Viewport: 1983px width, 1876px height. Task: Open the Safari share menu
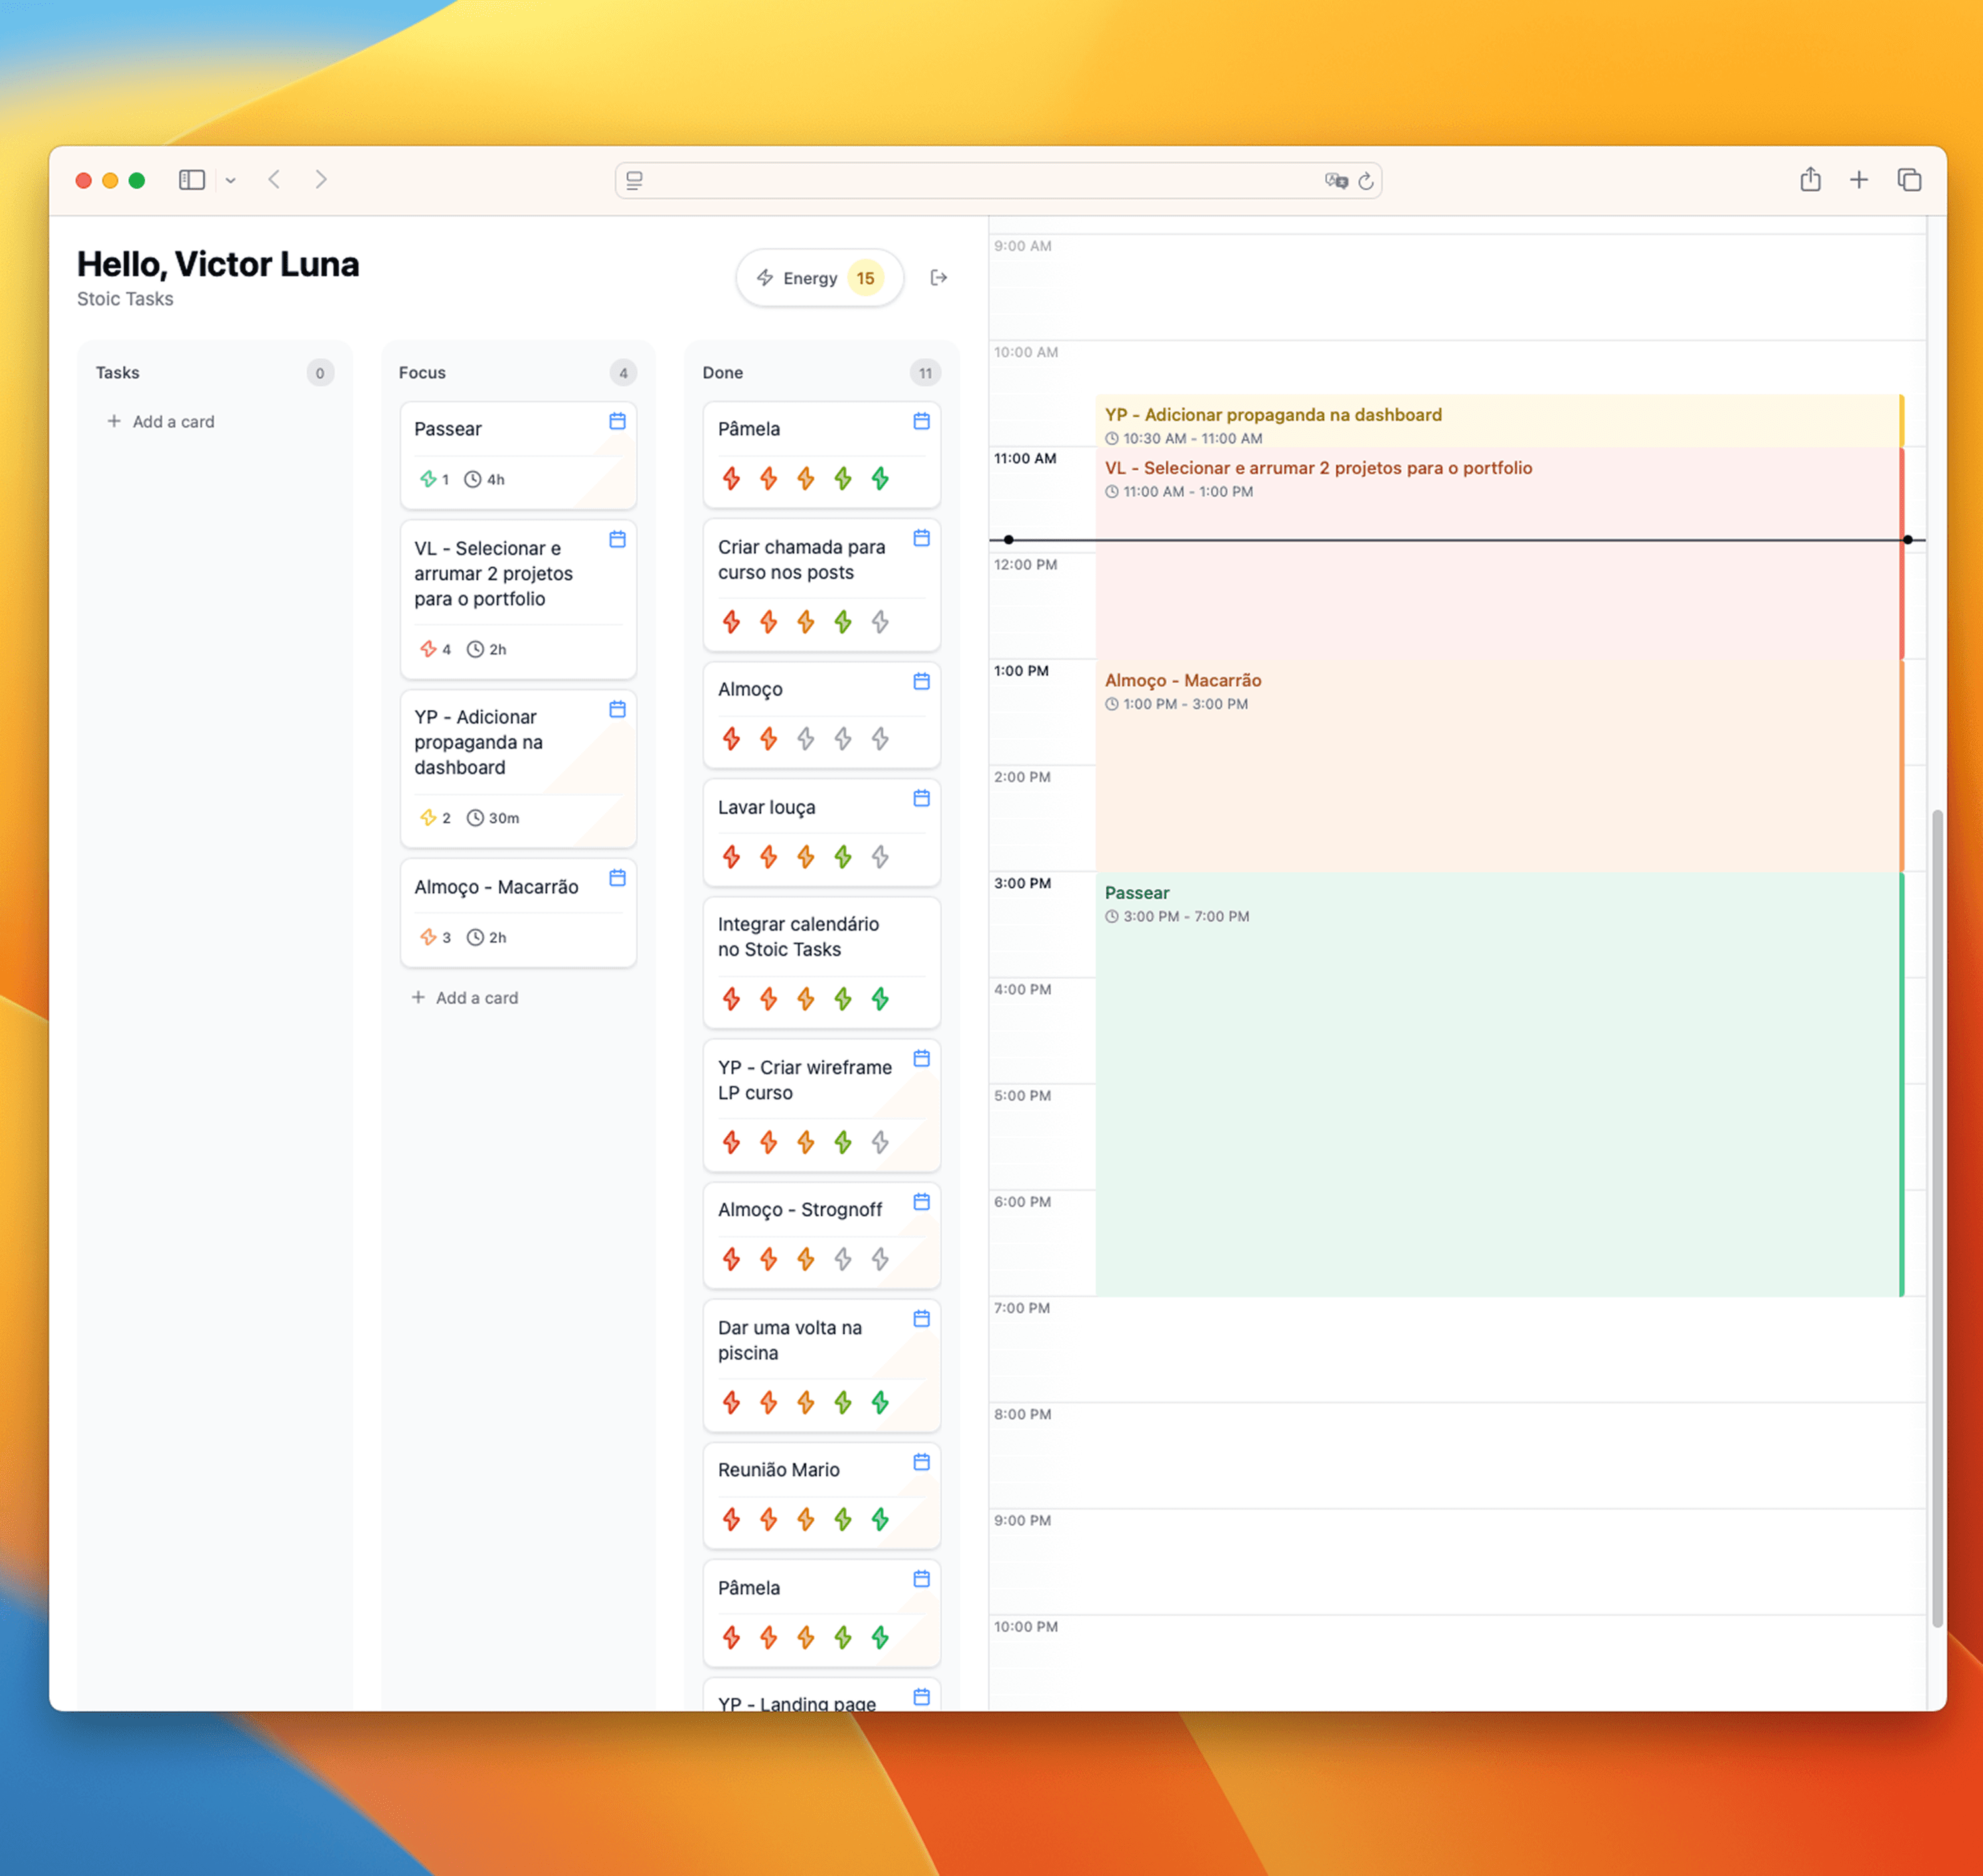click(x=1810, y=179)
